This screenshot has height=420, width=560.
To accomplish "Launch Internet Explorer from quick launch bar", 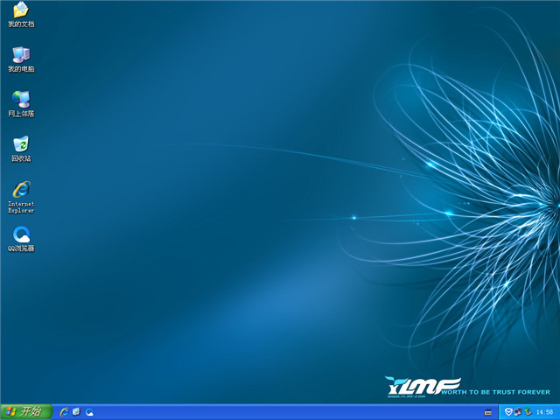I will point(64,411).
